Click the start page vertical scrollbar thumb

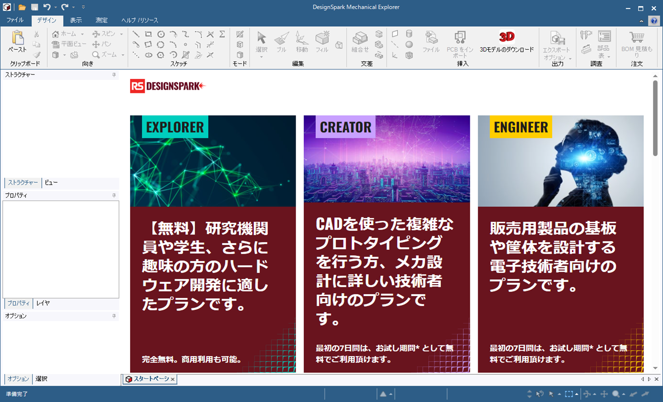pos(655,118)
